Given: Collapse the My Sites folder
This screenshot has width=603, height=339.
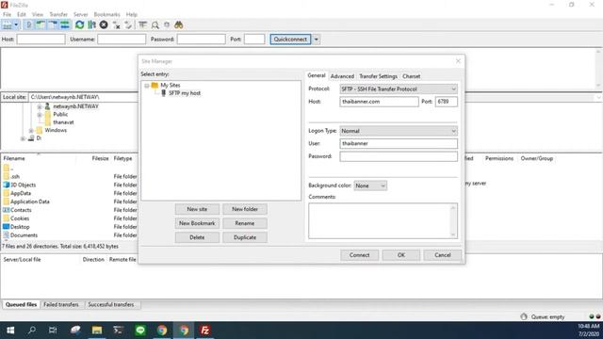Looking at the screenshot, I should click(147, 86).
